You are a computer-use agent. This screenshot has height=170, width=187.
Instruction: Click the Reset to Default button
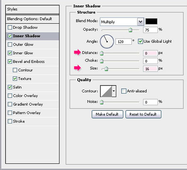(143, 114)
